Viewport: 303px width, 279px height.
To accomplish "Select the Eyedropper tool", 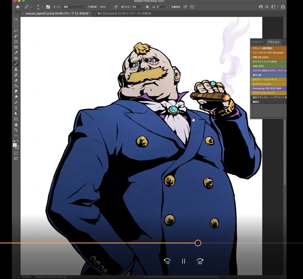I will [16, 53].
